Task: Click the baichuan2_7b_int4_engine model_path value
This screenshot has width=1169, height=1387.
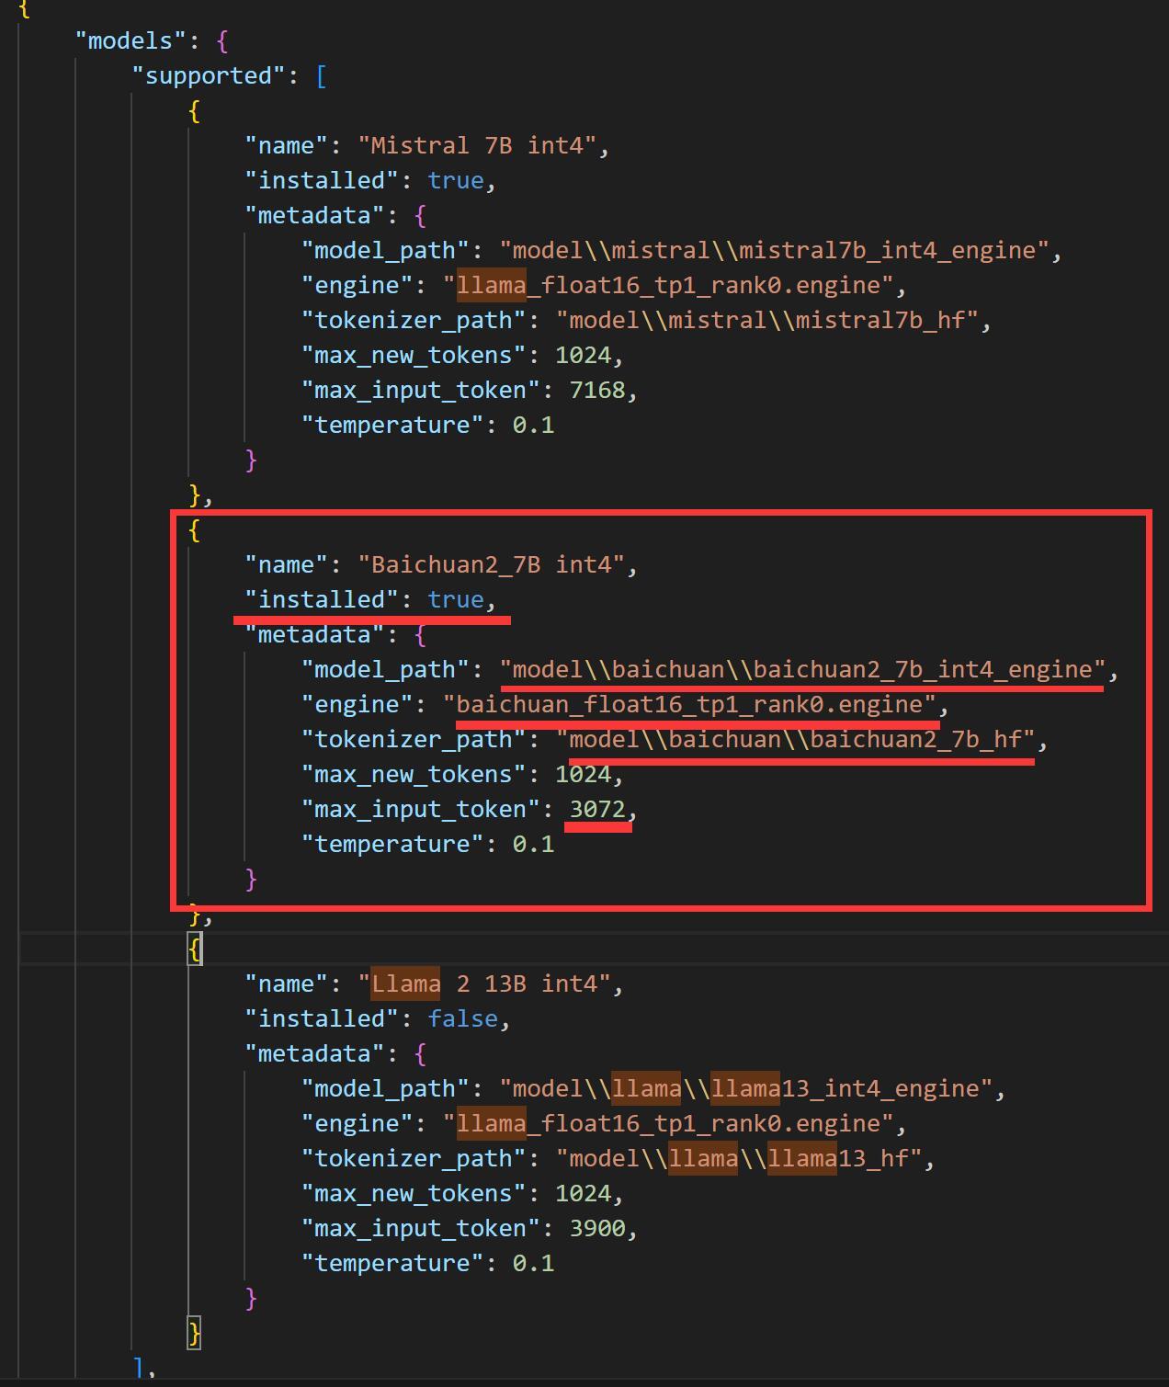Action: pos(802,669)
